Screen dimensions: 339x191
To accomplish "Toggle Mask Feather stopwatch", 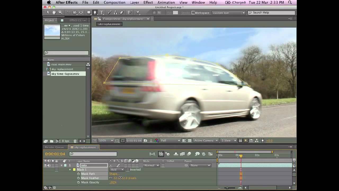I will (78, 178).
